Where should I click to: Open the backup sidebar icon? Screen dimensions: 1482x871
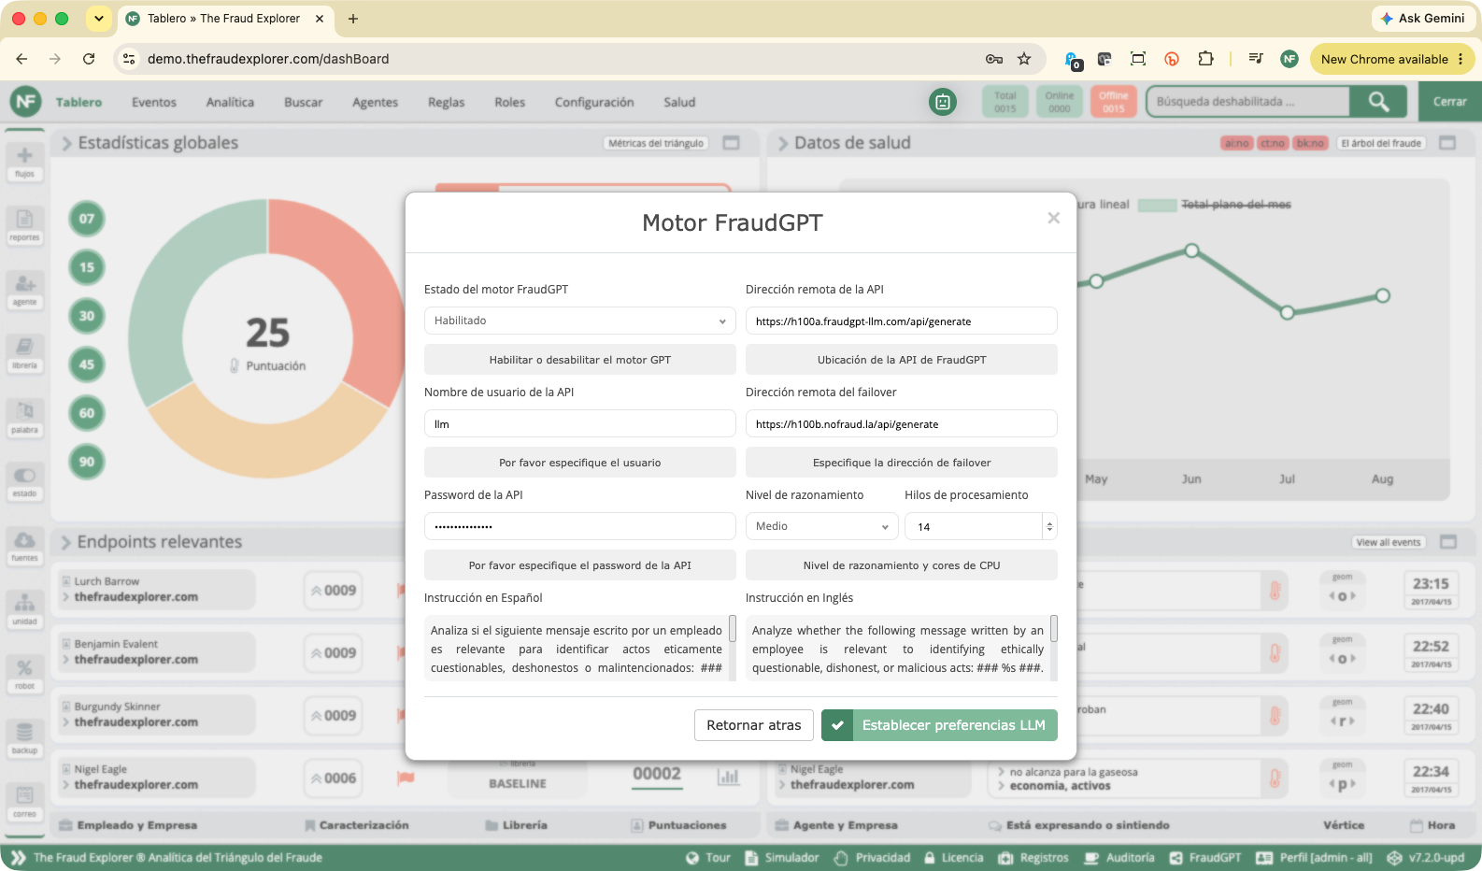[x=24, y=737]
